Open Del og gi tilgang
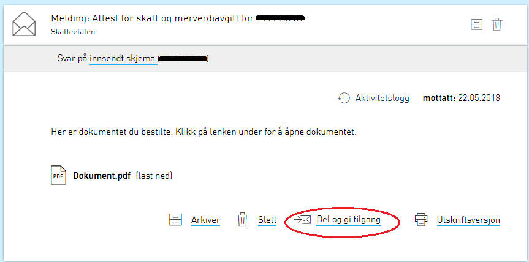Image resolution: width=529 pixels, height=262 pixels. tap(349, 220)
